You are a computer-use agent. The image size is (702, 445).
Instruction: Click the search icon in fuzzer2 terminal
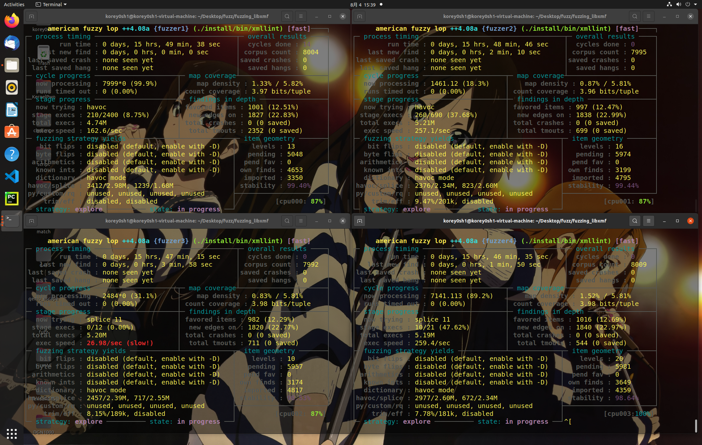(x=635, y=16)
